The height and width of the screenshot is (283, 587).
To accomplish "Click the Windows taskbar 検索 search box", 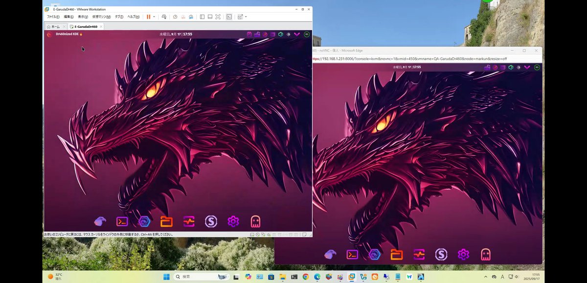I will click(202, 277).
